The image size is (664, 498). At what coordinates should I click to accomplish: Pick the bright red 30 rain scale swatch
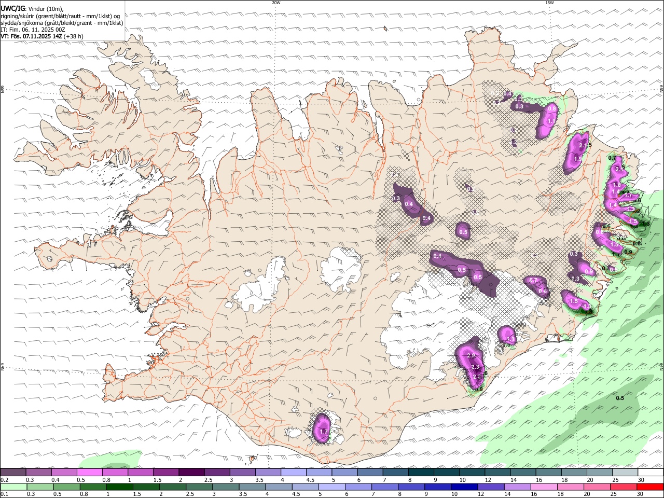coord(650,487)
